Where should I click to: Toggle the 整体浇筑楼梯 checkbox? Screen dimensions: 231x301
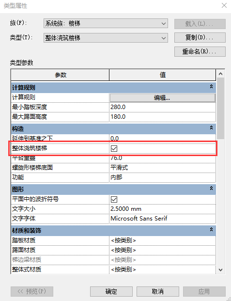pyautogui.click(x=114, y=148)
